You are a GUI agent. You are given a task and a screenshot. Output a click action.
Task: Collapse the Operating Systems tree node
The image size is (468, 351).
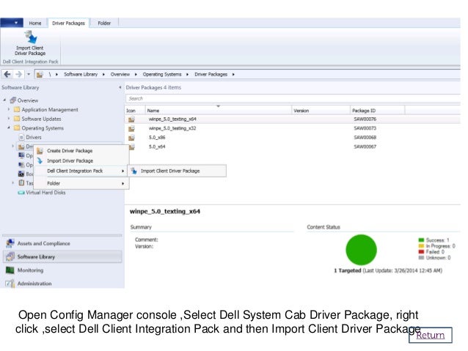[8, 128]
